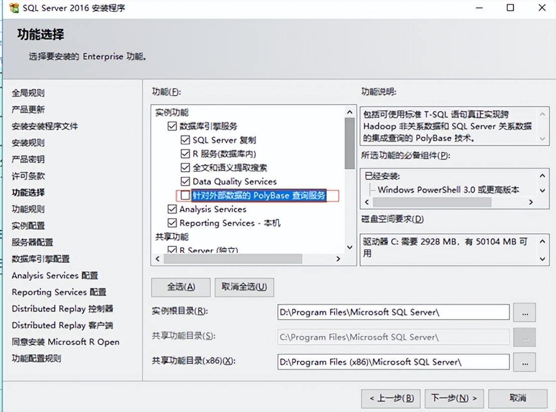556x412 pixels.
Task: Click 必备组件 horizontal scrollbar thumb
Action: 432,202
